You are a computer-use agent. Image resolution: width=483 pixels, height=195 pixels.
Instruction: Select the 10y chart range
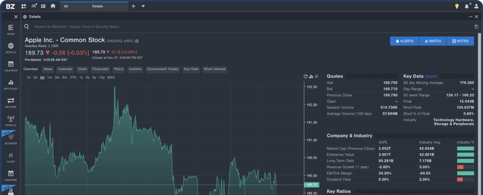click(x=102, y=78)
